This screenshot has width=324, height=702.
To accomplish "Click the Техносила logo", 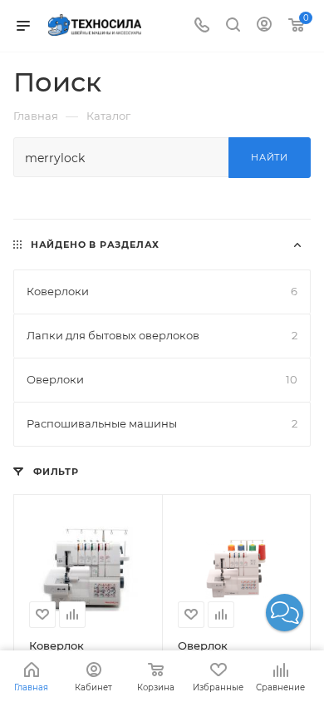I will tap(95, 26).
